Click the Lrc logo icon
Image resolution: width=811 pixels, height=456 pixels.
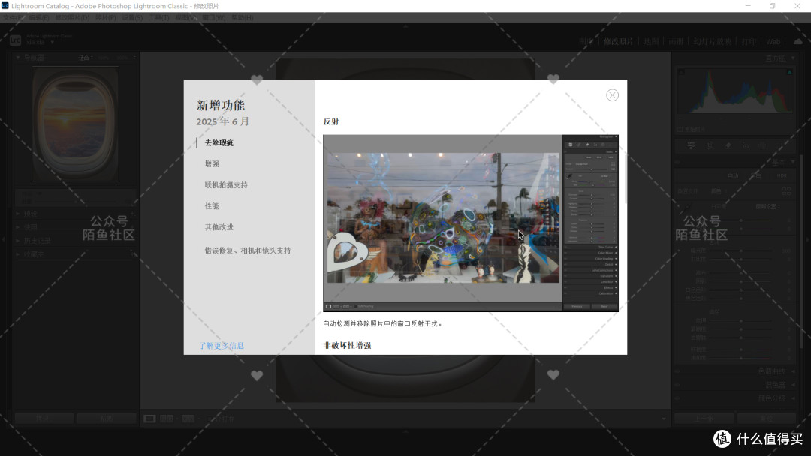[16, 40]
